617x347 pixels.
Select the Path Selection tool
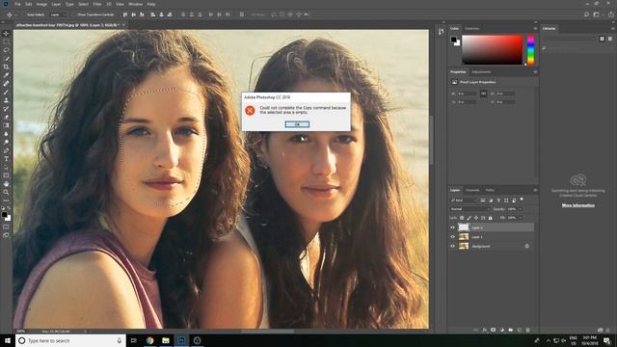(6, 167)
